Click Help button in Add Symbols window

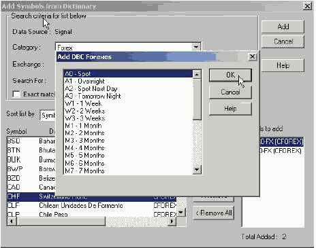click(283, 65)
